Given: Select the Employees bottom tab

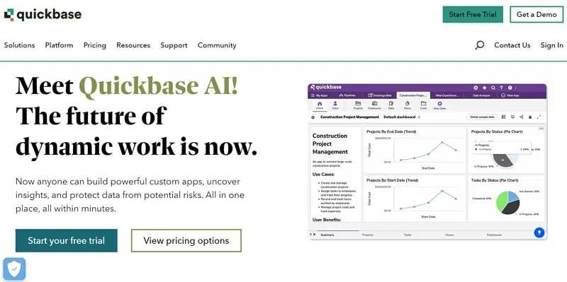Looking at the screenshot, I should (x=494, y=235).
